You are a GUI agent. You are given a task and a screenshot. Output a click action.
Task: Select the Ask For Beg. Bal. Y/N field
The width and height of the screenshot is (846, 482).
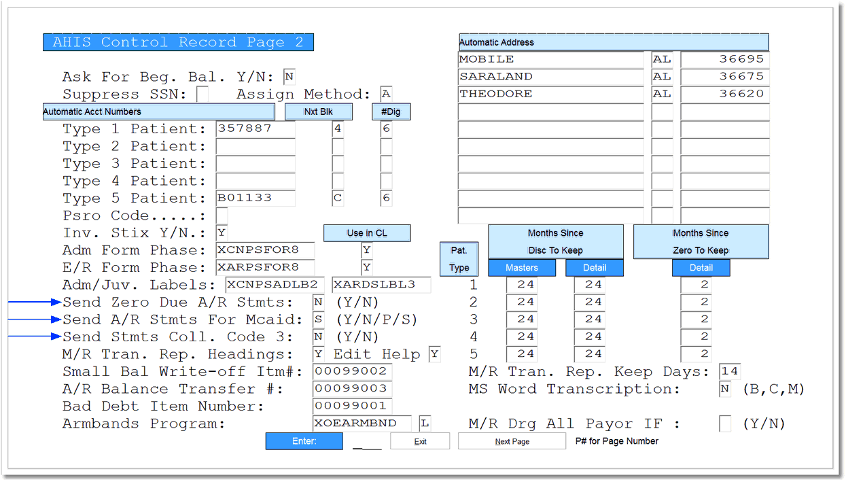[x=289, y=77]
